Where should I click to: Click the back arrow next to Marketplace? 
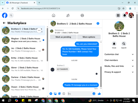tap(4, 23)
